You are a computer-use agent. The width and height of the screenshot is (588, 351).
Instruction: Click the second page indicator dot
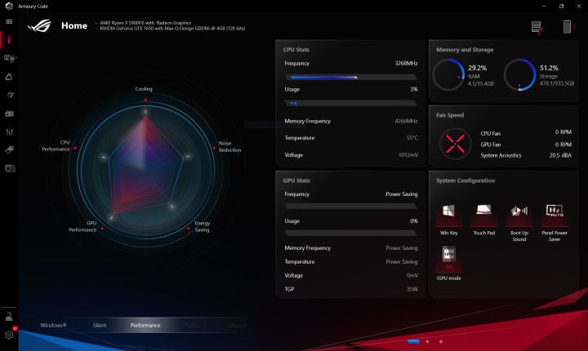point(427,341)
